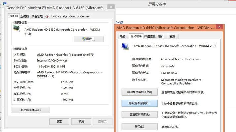Click driver version 13.150.102.0
The height and width of the screenshot is (132, 236).
point(169,73)
